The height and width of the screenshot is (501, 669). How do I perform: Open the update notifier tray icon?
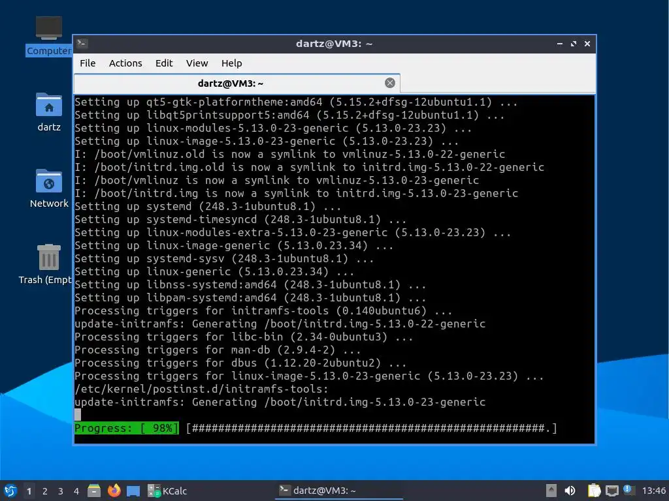click(x=628, y=490)
